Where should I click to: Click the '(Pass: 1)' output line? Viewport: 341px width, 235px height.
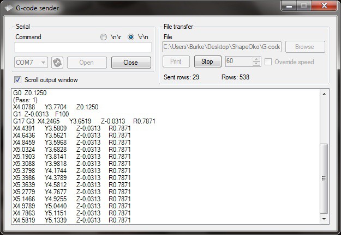(25, 100)
